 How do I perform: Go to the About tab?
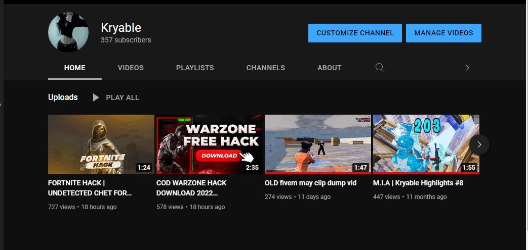coord(329,68)
